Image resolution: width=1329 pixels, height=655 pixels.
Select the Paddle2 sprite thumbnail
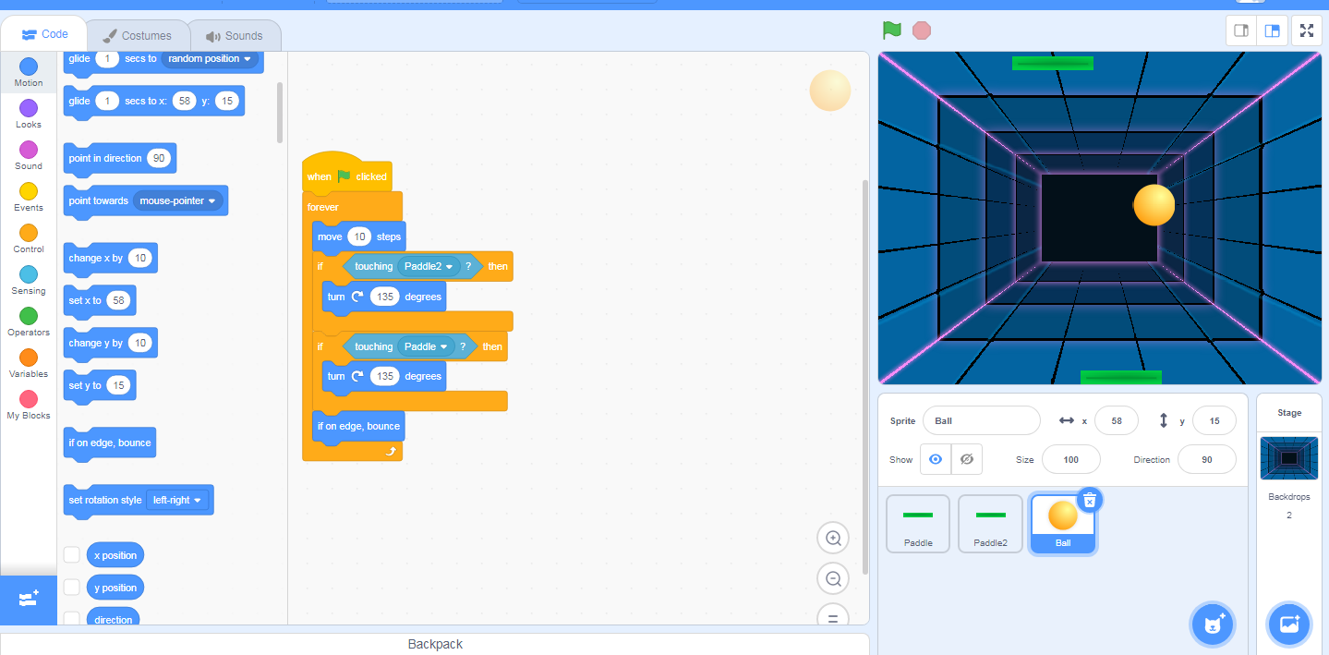coord(990,524)
